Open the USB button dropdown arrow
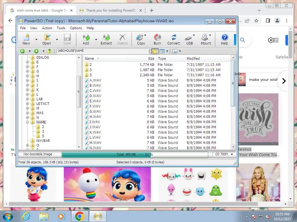This screenshot has width=297, height=222. [194, 35]
